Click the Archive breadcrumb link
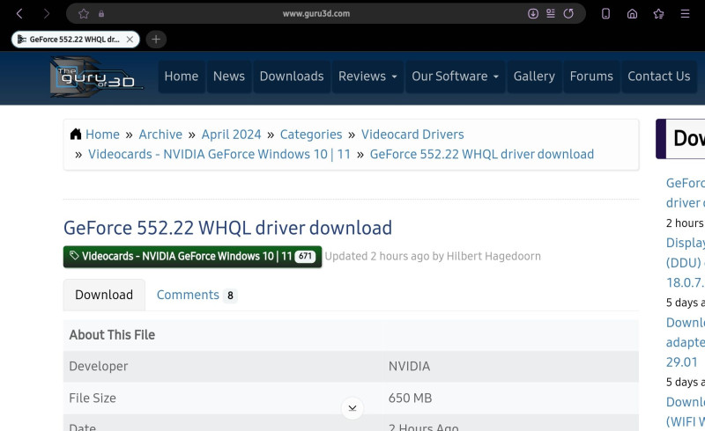The height and width of the screenshot is (431, 705). point(160,135)
